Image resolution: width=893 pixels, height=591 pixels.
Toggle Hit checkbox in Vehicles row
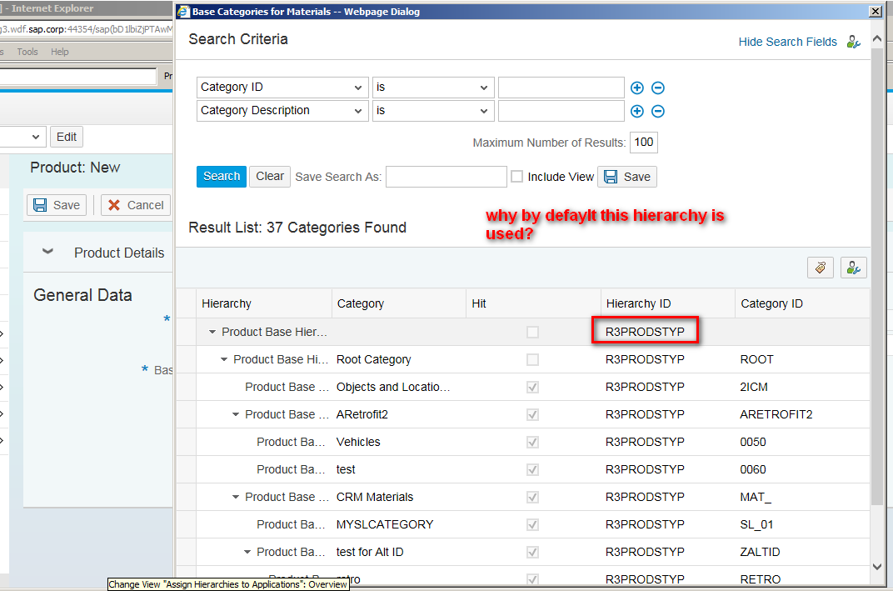(532, 442)
